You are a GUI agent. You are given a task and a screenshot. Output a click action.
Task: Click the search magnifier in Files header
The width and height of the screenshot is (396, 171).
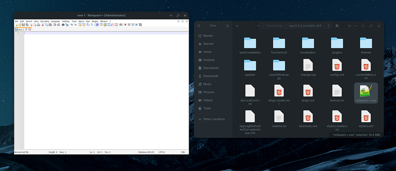199,26
